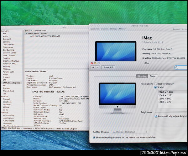
Task: Switch to the Color tab
Action: (153, 76)
